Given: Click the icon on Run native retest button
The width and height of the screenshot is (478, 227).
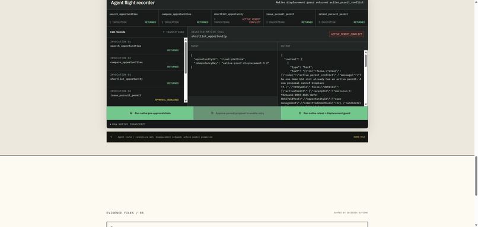Looking at the screenshot, I should 300,113.
